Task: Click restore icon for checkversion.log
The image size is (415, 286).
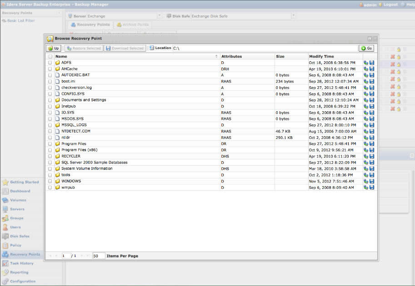Action: coord(366,88)
